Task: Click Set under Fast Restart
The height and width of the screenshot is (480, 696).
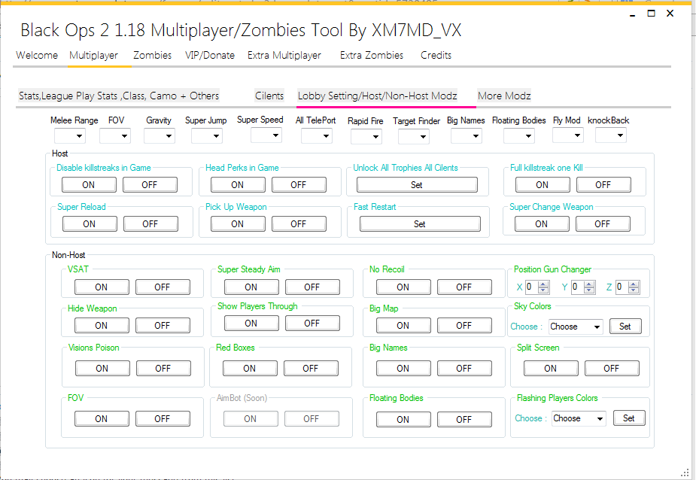Action: [420, 223]
